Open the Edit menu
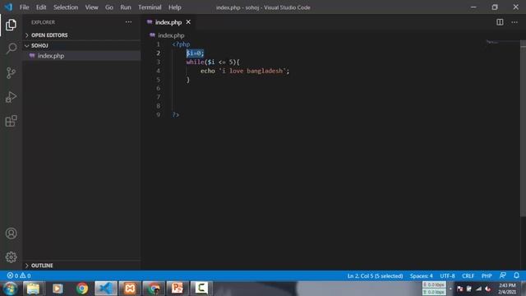 [41, 7]
